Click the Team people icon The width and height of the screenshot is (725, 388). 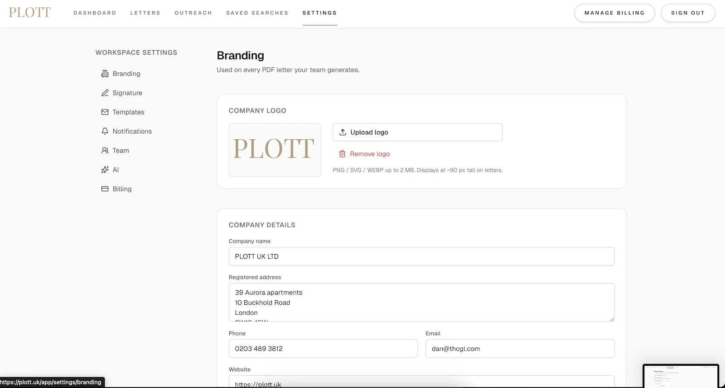click(105, 151)
